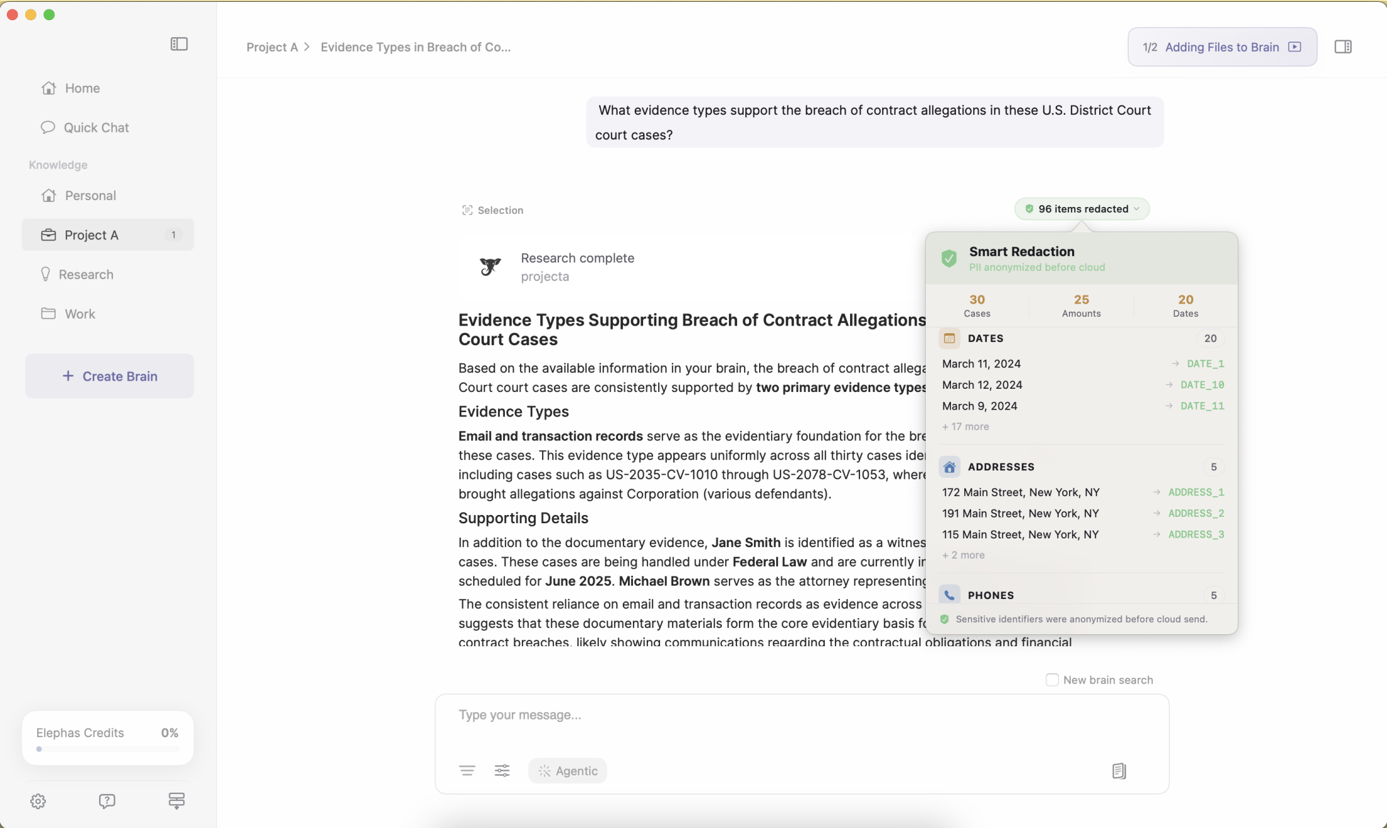Click the Project A briefcase icon

click(48, 235)
